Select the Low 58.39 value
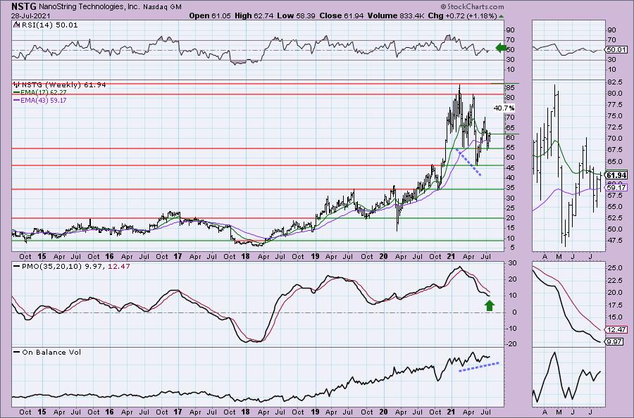 [x=296, y=15]
